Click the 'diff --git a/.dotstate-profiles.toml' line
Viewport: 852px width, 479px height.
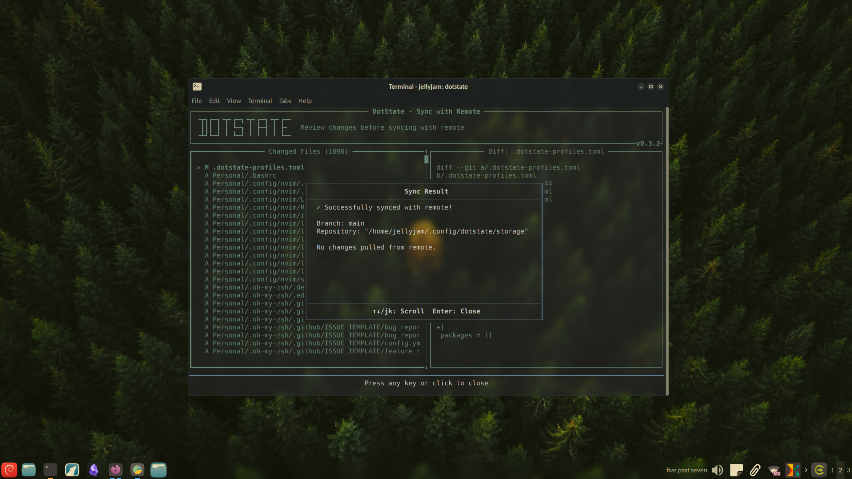click(x=508, y=167)
